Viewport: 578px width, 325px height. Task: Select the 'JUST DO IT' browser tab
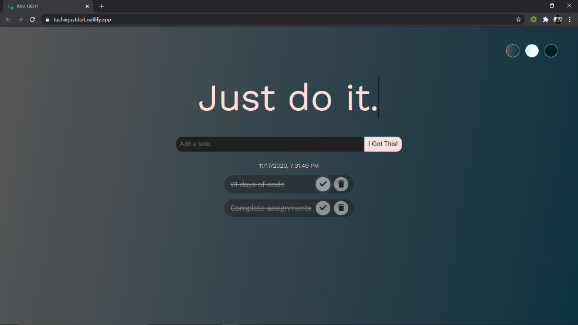pos(47,6)
